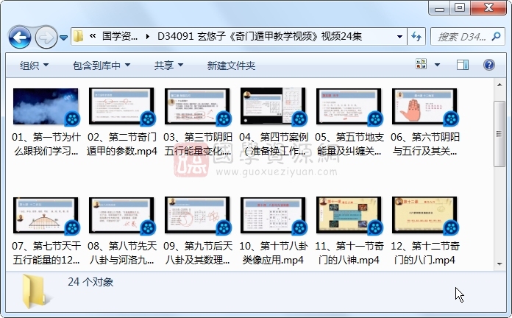This screenshot has width=512, height=318.
Task: Click the magnifier search icon
Action: coord(497,36)
